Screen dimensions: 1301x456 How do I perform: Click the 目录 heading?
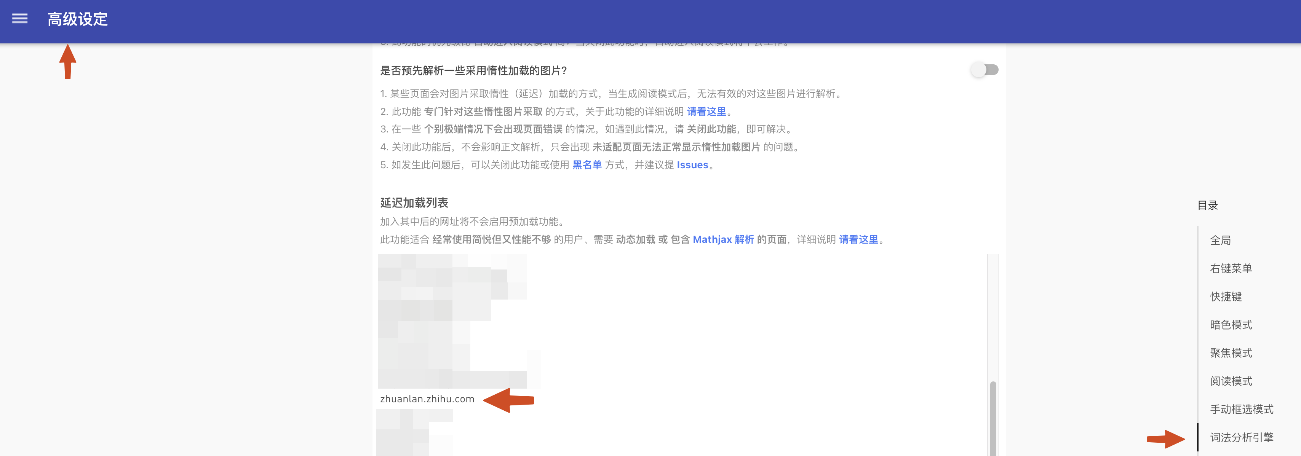coord(1208,205)
